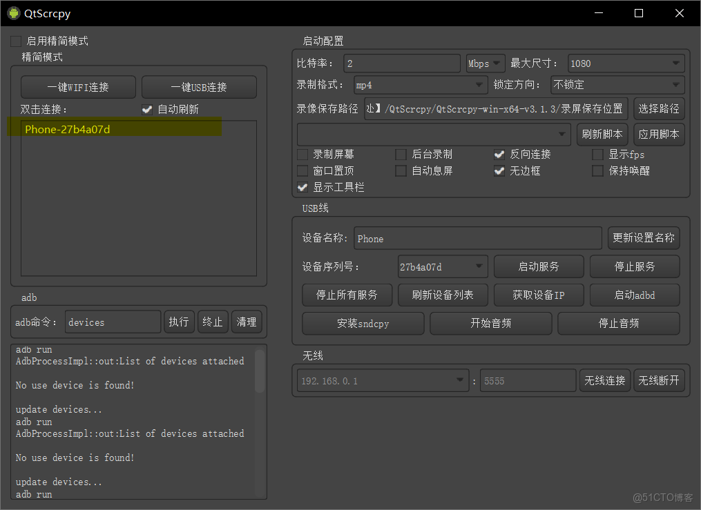The image size is (701, 510).
Task: Click the 设备名称 Phone input field
Action: point(478,238)
